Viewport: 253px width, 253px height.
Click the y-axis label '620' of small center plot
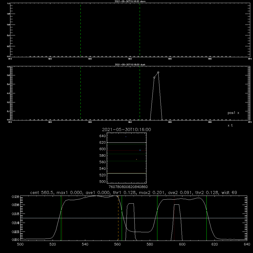tap(103, 142)
